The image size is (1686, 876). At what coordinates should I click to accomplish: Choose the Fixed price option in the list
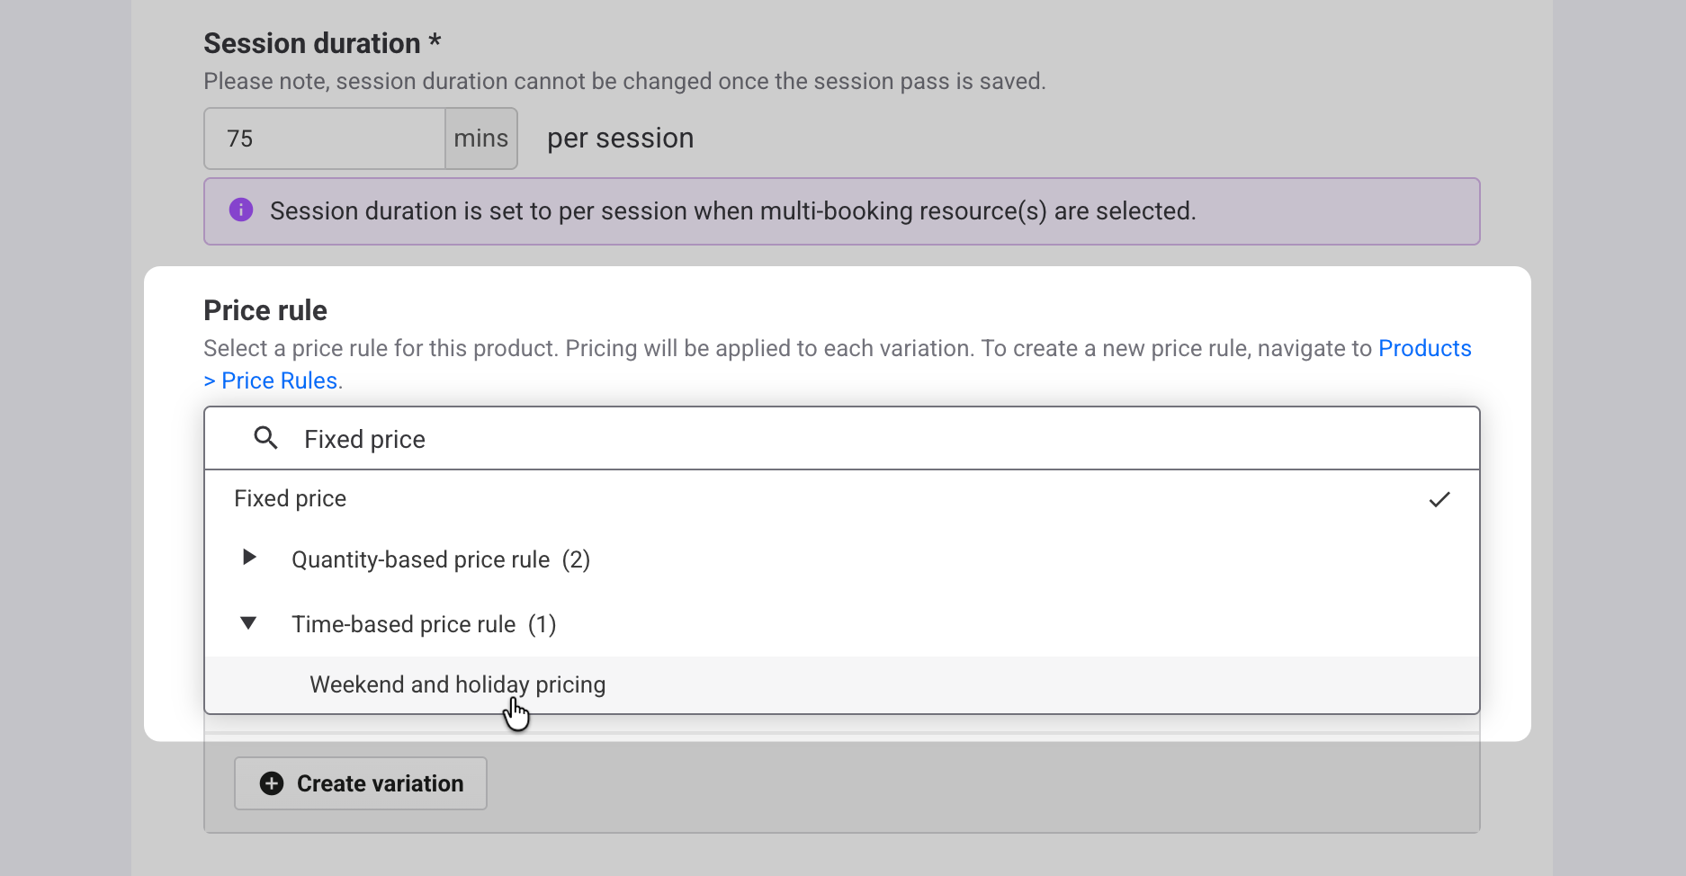(x=291, y=498)
